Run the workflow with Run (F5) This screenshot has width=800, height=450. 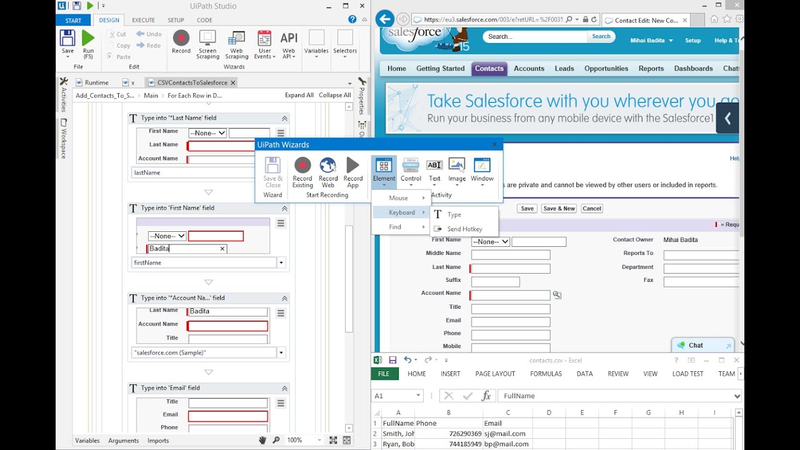click(88, 44)
